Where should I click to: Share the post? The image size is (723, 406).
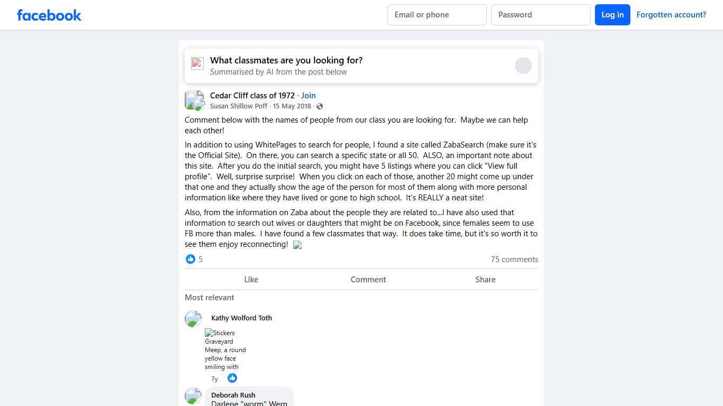pos(485,280)
